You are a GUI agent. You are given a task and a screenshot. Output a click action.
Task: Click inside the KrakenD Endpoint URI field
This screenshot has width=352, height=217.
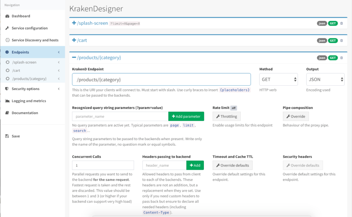click(161, 79)
